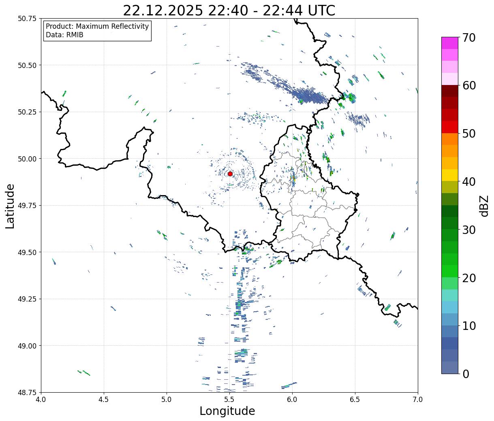
Task: Click latitude tick label 50.75
Action: point(27,19)
